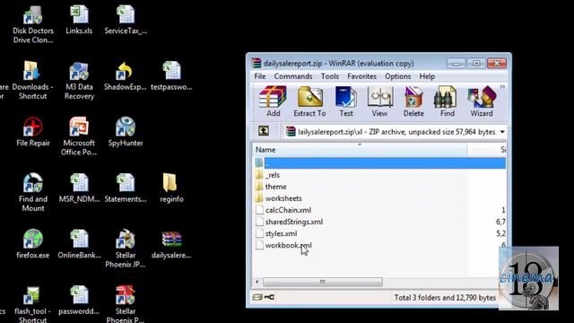Expand the toolbar overflow chevron

coord(502,87)
